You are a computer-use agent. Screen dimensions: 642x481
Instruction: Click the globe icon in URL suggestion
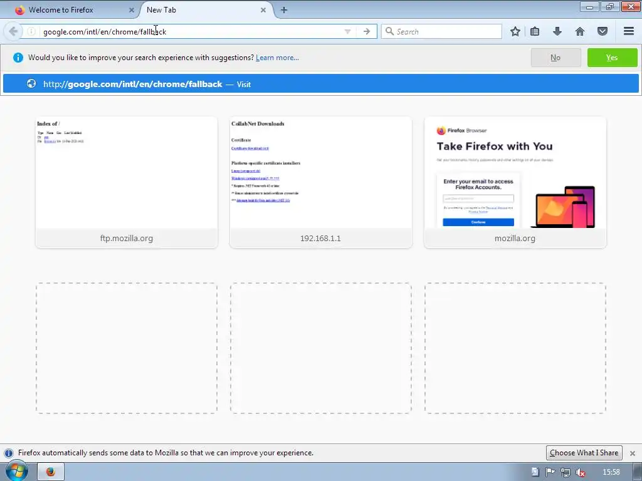31,84
